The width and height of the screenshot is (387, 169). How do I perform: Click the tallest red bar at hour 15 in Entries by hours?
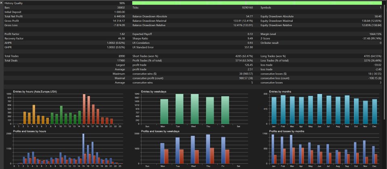click(x=84, y=109)
